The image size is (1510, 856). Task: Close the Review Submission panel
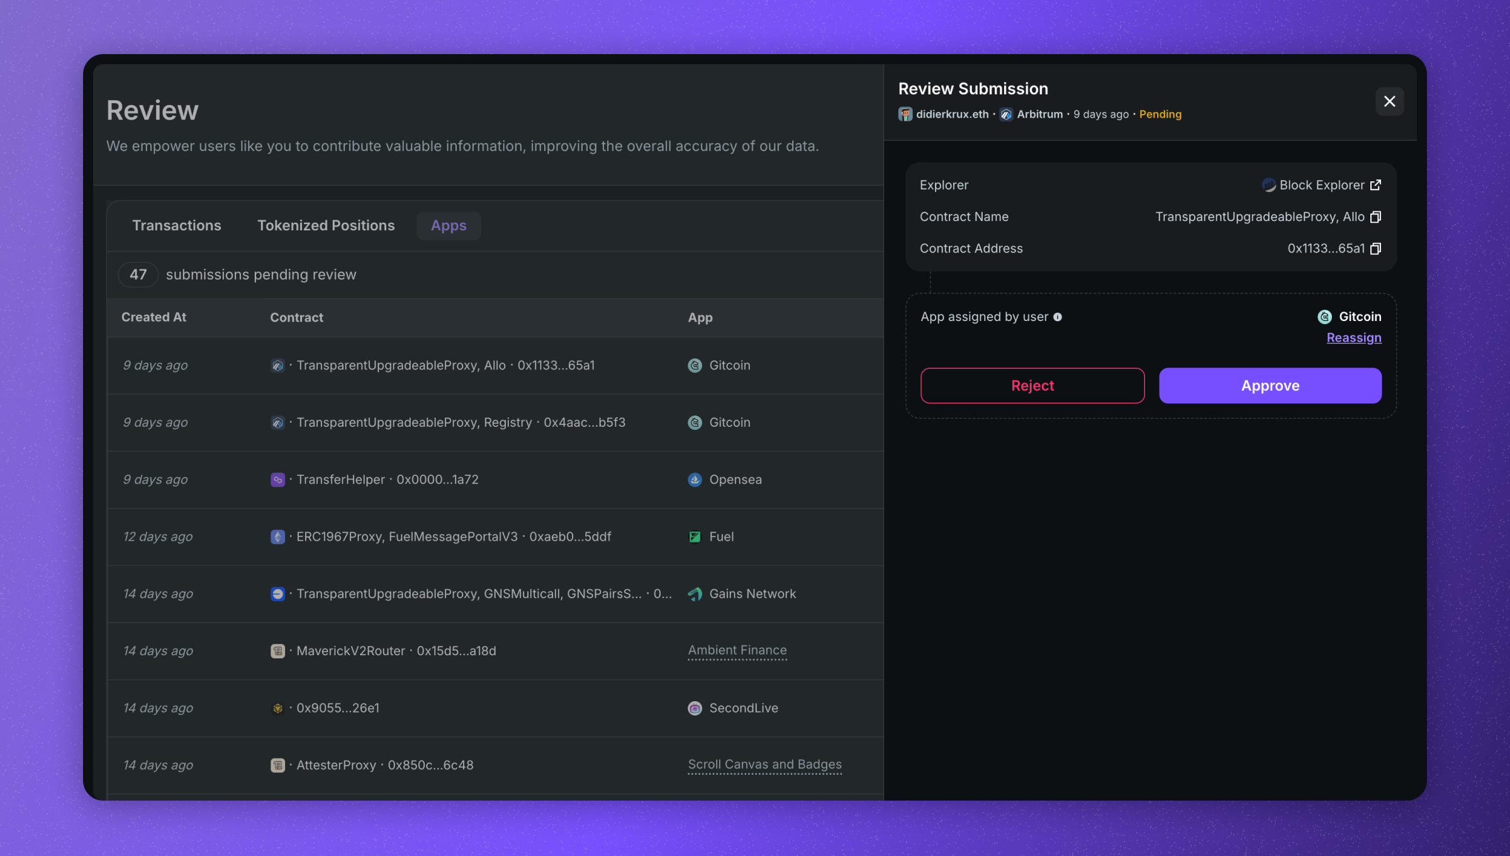[1389, 101]
